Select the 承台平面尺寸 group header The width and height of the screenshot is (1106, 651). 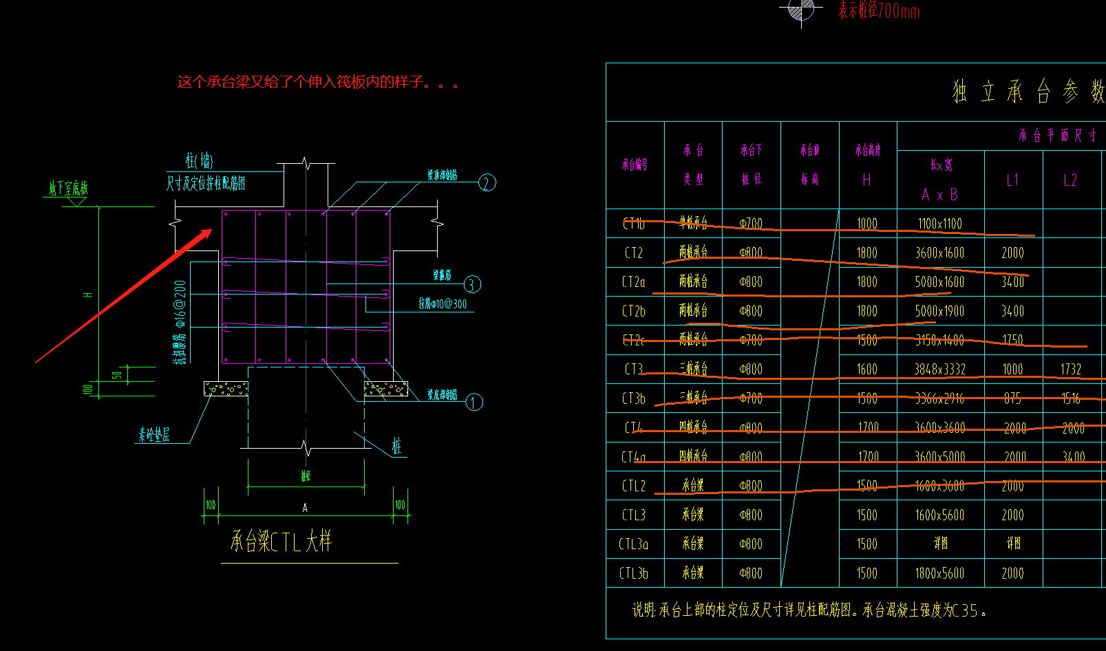coord(1058,135)
